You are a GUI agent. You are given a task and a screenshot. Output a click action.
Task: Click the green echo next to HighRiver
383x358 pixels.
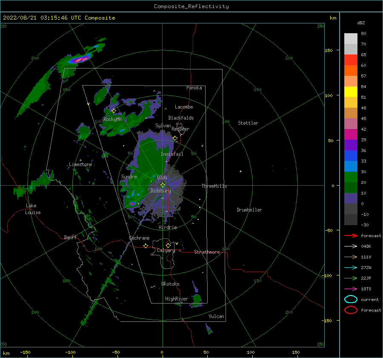point(197,301)
